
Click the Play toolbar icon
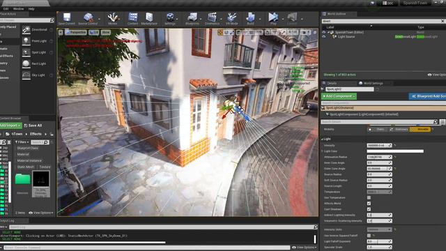click(273, 19)
